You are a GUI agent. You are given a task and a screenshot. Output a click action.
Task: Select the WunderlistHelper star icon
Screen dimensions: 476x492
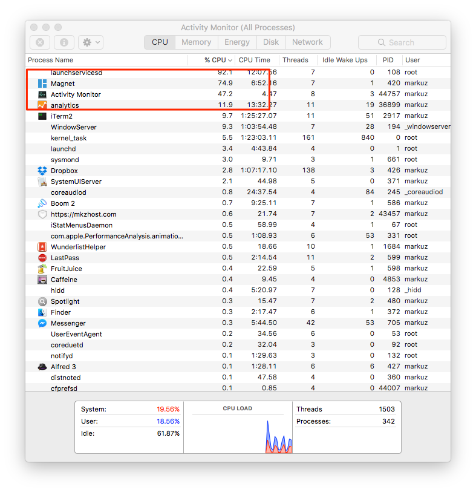coord(42,247)
